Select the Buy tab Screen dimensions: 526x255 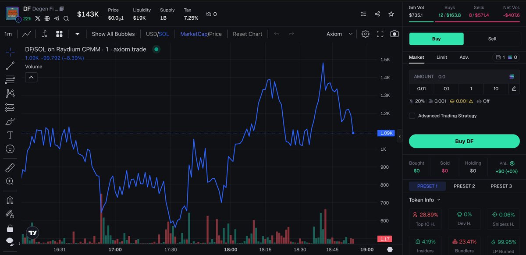(436, 39)
